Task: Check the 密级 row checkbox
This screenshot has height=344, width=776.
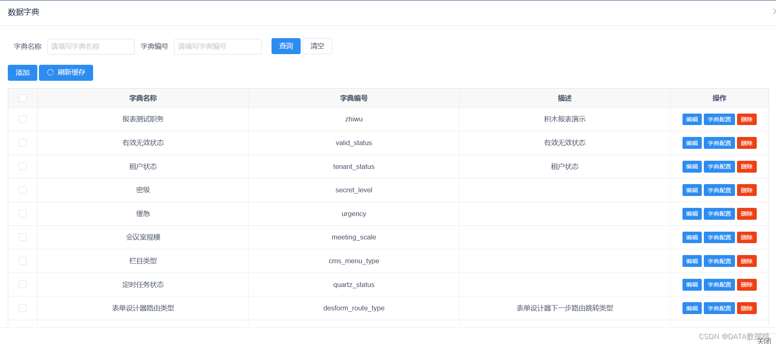Action: coord(23,190)
